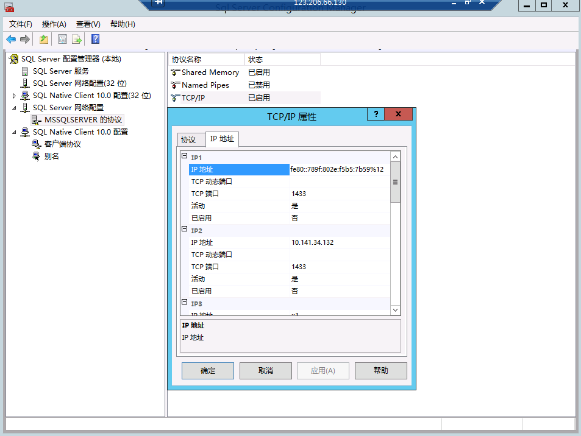This screenshot has width=581, height=436.
Task: Click the IP1 TCP 动态端口 value field
Action: click(340, 181)
